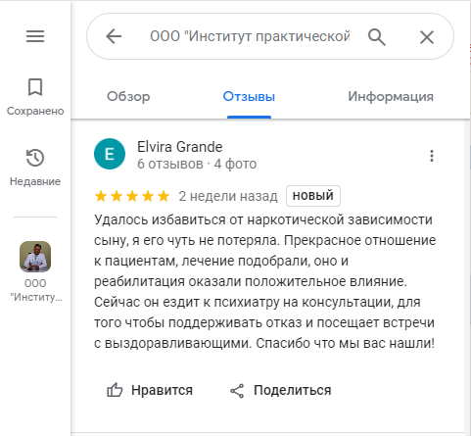Click the Недавние label in sidebar

(x=35, y=181)
